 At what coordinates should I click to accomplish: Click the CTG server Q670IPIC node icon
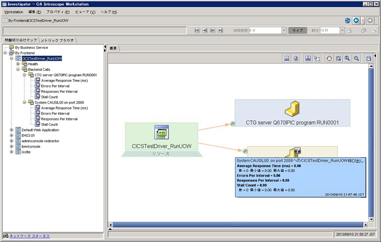click(292, 109)
